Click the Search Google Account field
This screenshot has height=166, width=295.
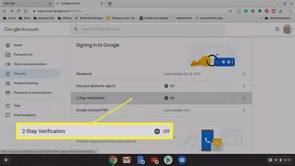147,29
